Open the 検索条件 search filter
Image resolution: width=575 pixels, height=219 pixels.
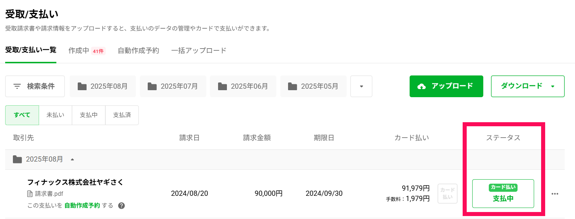35,86
